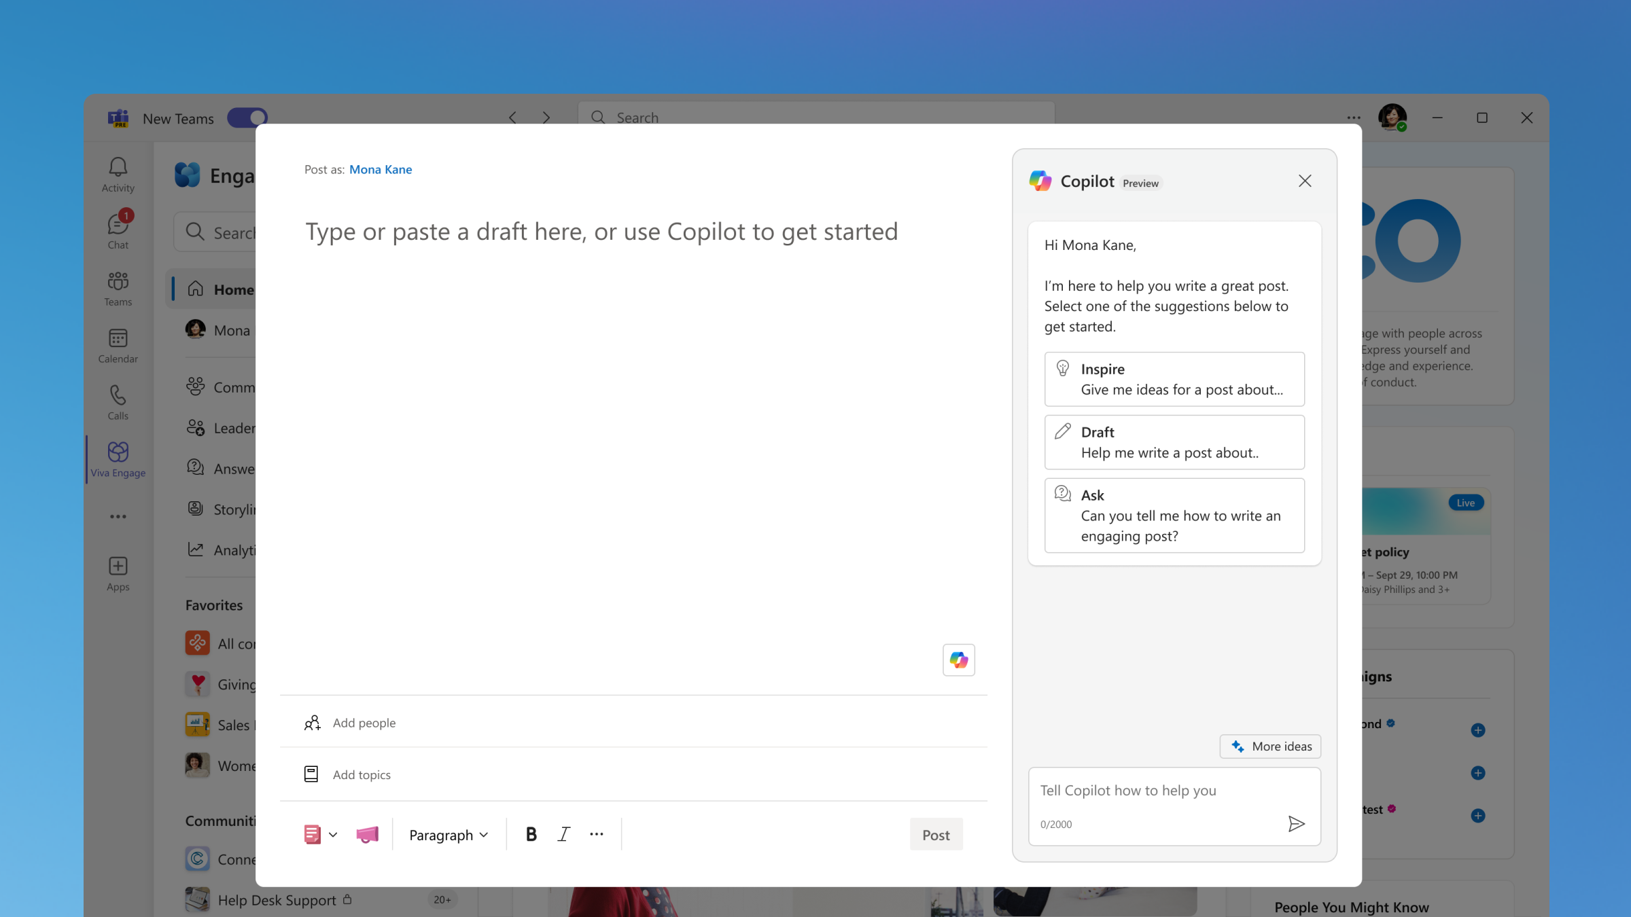Select the Italic formatting icon
Image resolution: width=1631 pixels, height=917 pixels.
pyautogui.click(x=565, y=834)
